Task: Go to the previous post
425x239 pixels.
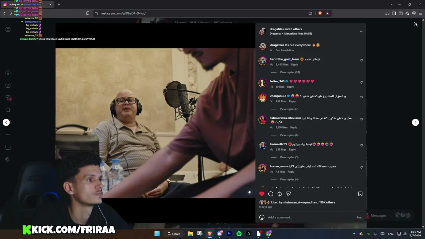Action: pyautogui.click(x=6, y=122)
